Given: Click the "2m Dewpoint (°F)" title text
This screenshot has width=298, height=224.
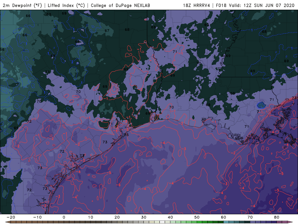Looking at the screenshot, I should (x=22, y=5).
